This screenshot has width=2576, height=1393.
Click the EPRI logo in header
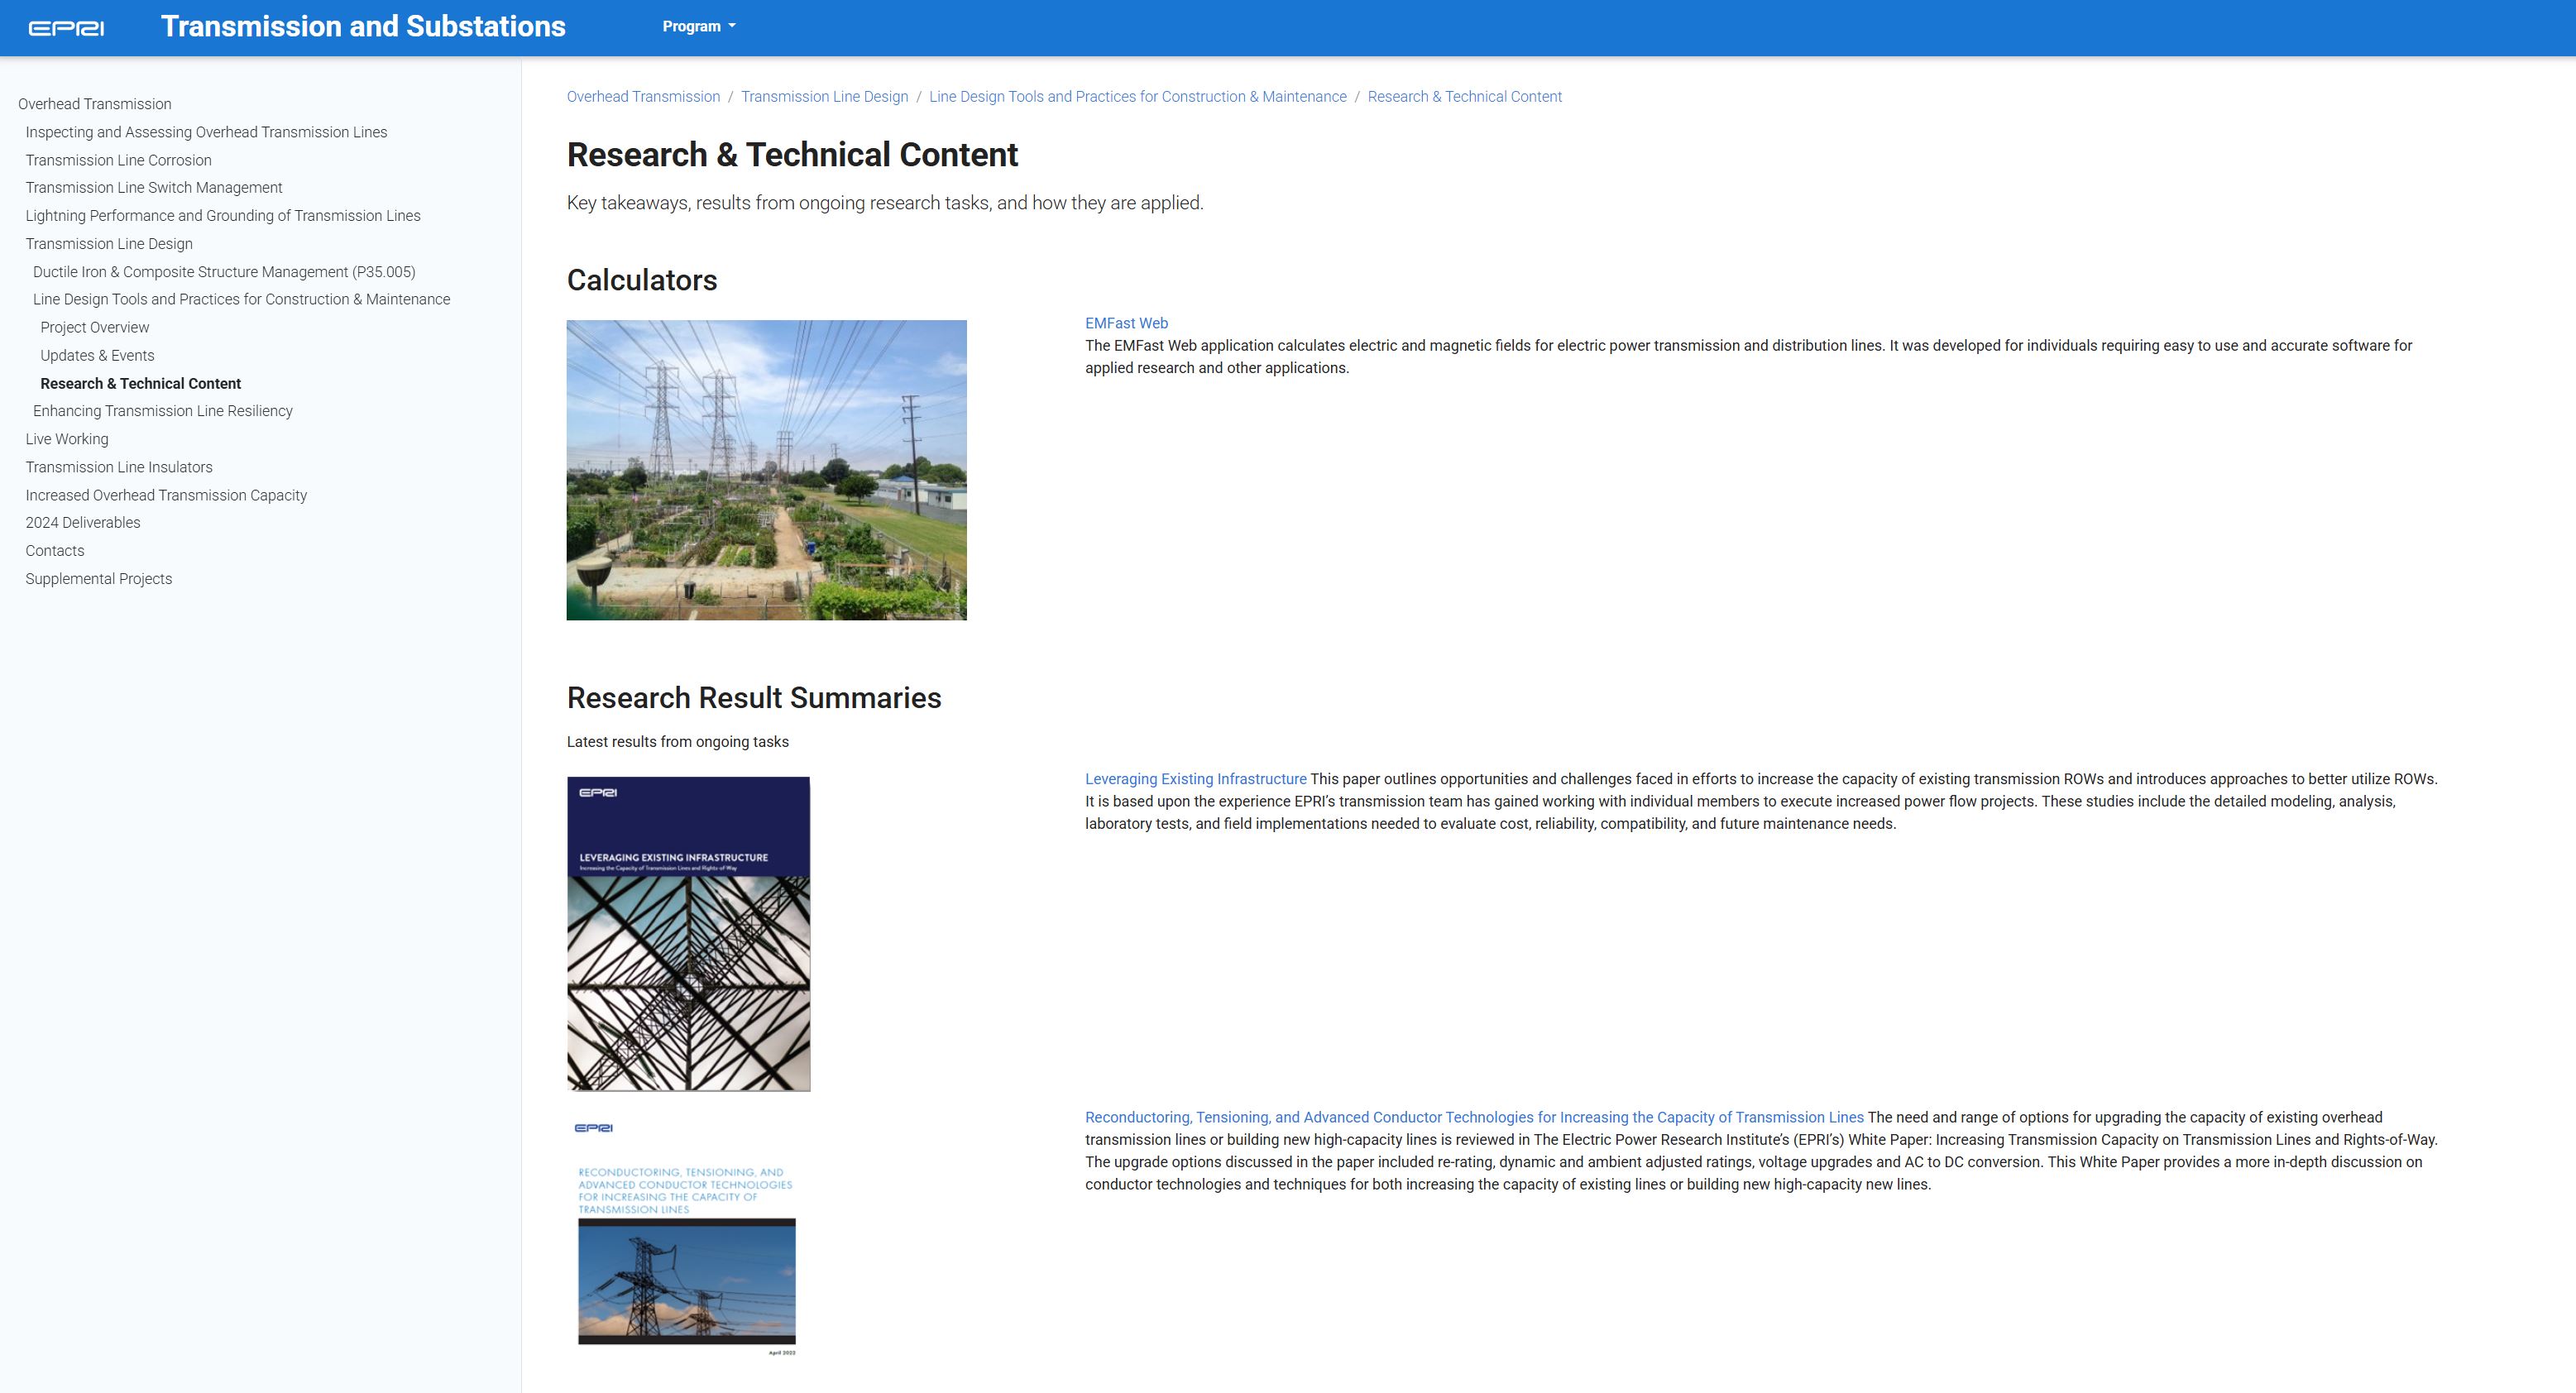tap(66, 28)
